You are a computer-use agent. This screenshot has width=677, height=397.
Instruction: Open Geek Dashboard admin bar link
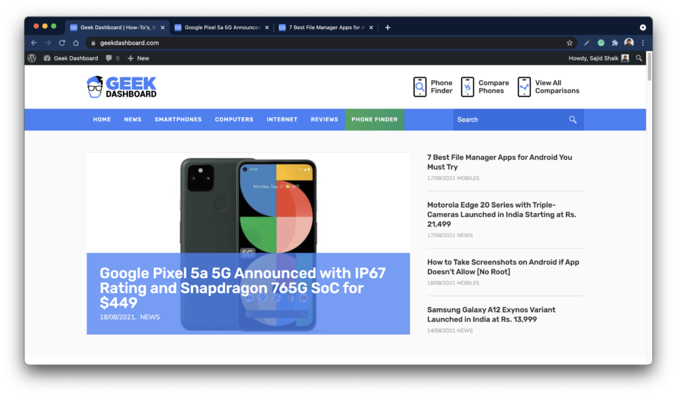click(71, 58)
